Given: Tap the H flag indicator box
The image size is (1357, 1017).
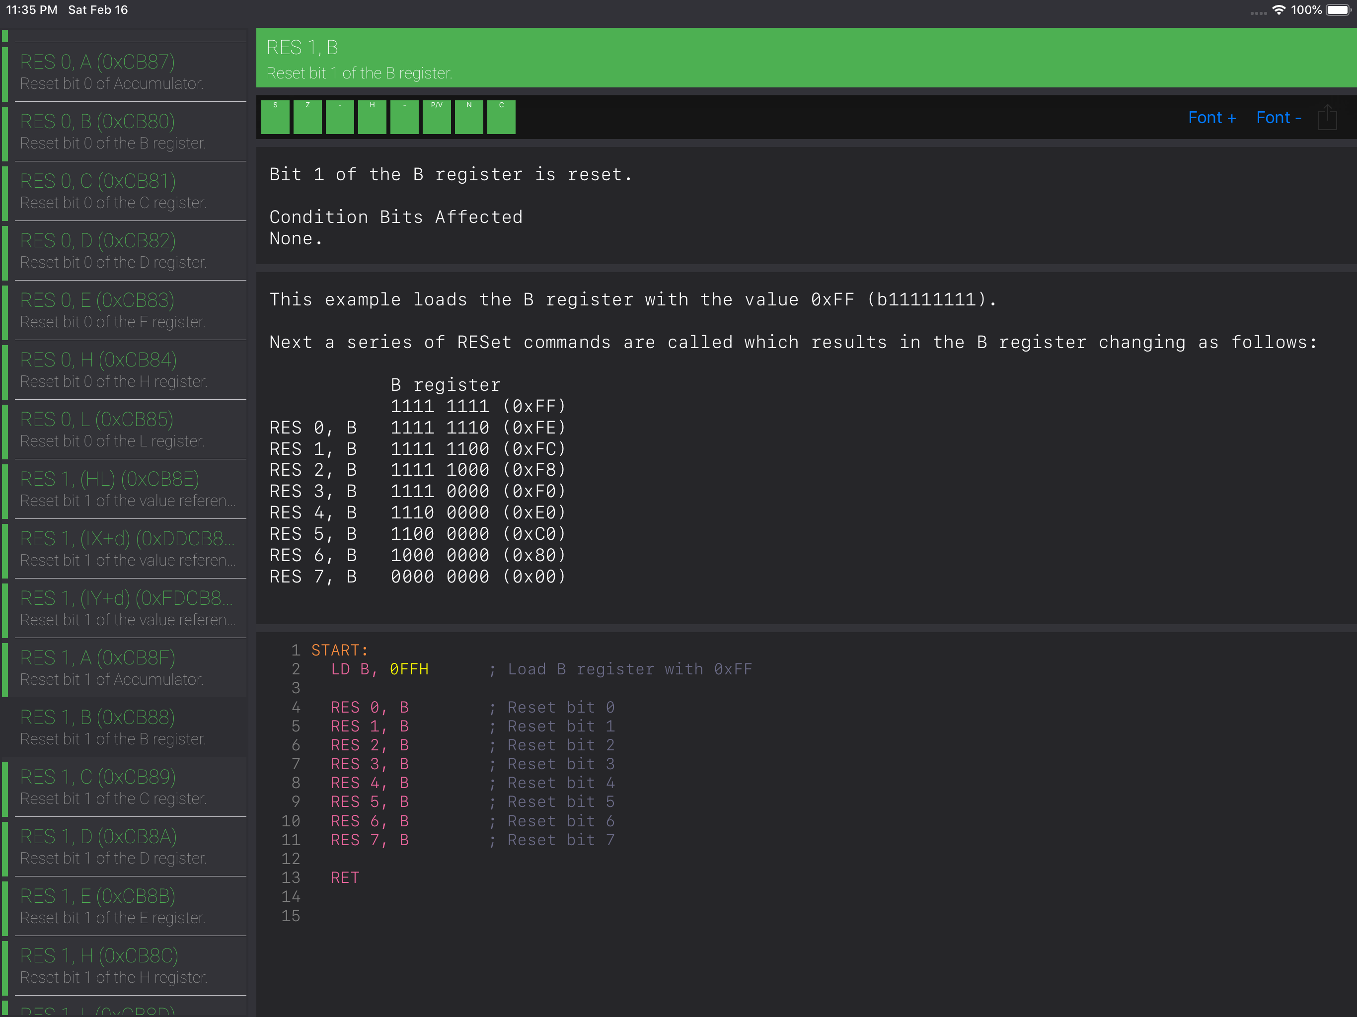Looking at the screenshot, I should (x=372, y=117).
